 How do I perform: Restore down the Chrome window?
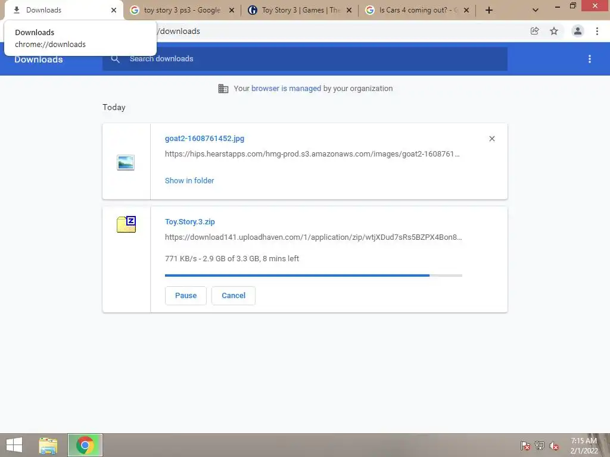pos(572,6)
